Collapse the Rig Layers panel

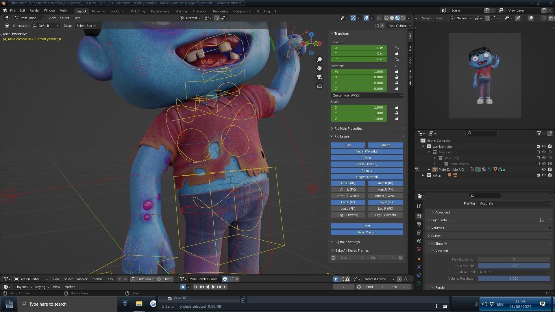pos(342,136)
